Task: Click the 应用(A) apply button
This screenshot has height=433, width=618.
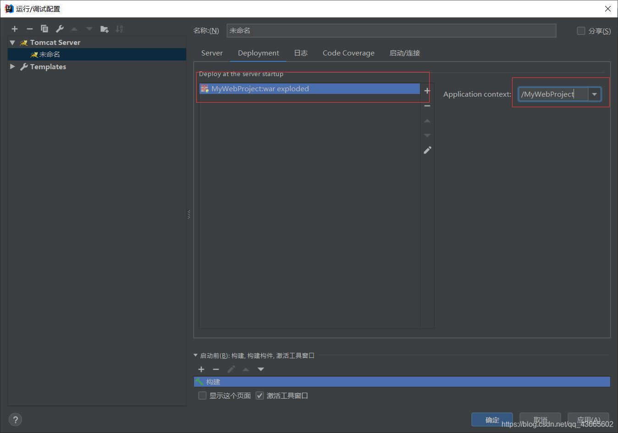Action: tap(588, 420)
